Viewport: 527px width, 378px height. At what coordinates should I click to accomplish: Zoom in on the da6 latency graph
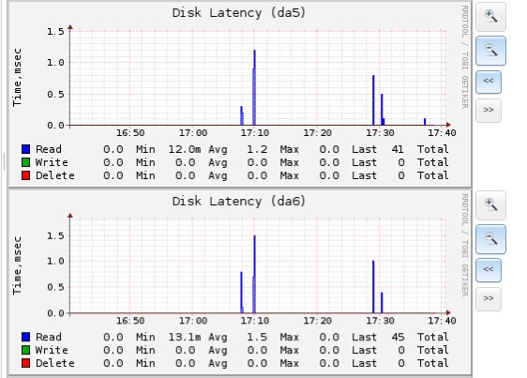point(490,204)
